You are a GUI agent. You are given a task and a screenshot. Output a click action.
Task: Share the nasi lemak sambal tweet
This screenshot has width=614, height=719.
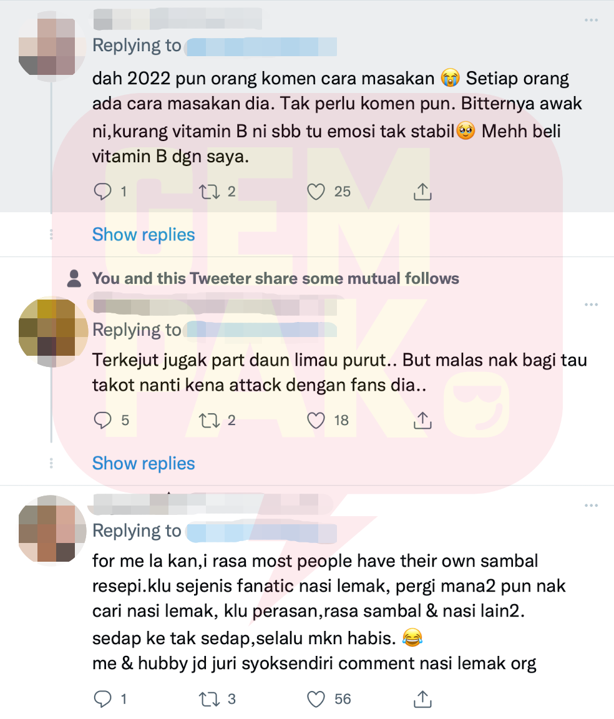[422, 699]
